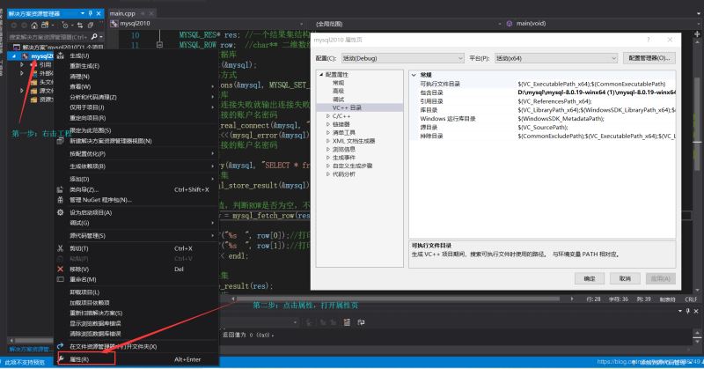Expand the C/C++ node in property tree
704x369 pixels.
coord(328,116)
